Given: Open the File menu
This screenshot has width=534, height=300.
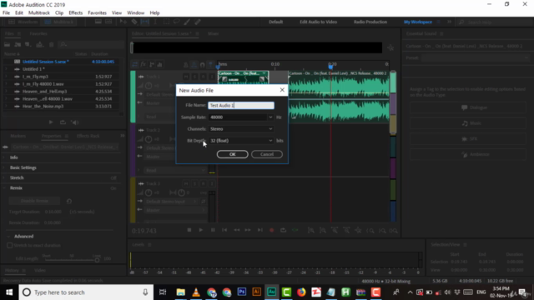Looking at the screenshot, I should click(6, 13).
